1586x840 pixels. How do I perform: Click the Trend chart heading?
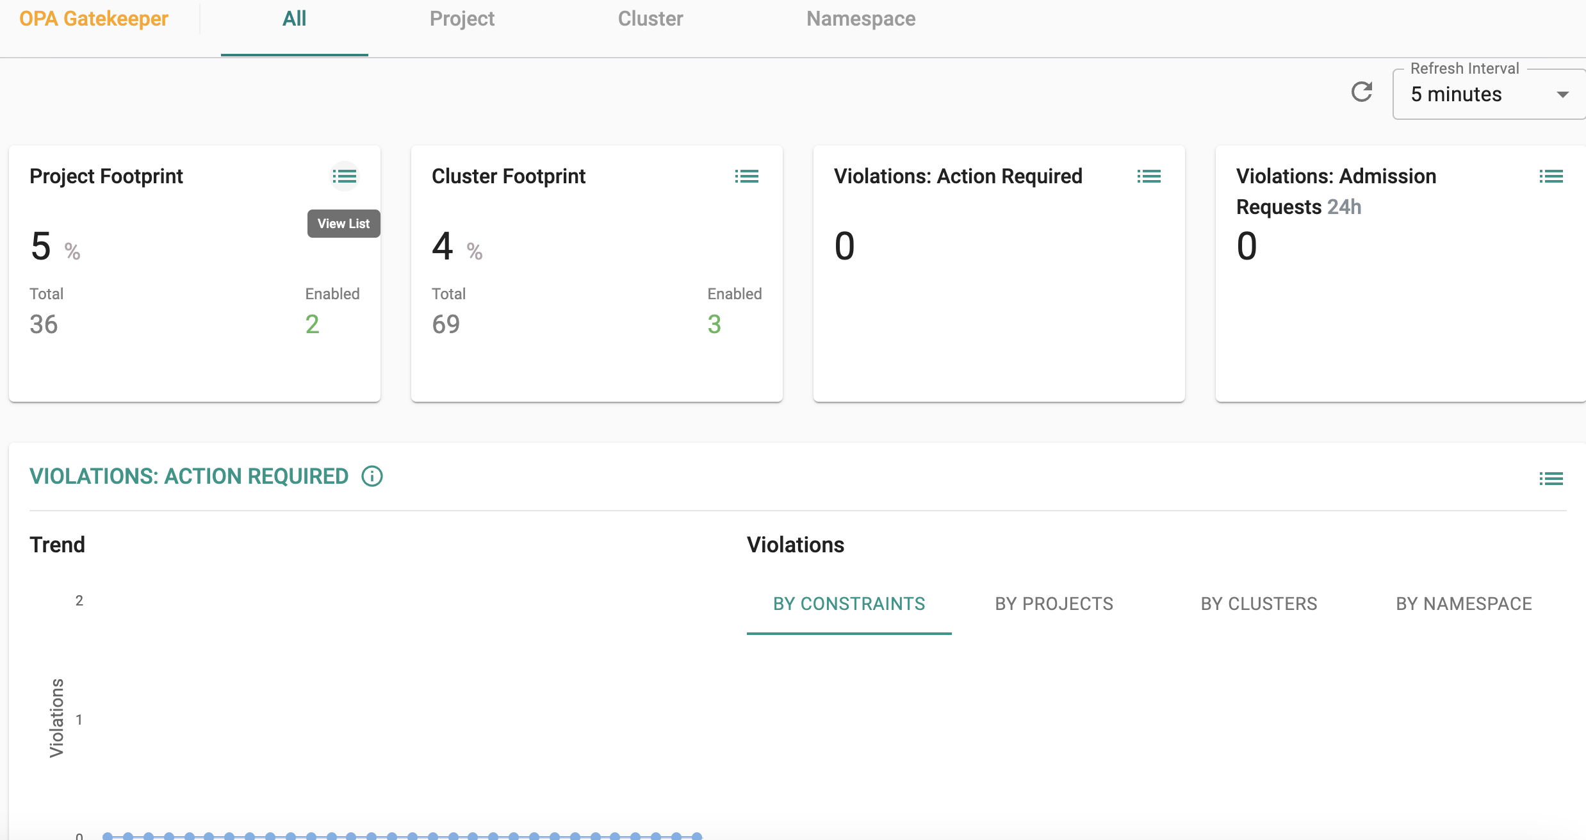57,545
